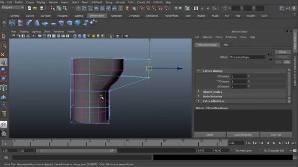The width and height of the screenshot is (298, 167).
Task: Collapse the Lattice History section
Action: 199,71
